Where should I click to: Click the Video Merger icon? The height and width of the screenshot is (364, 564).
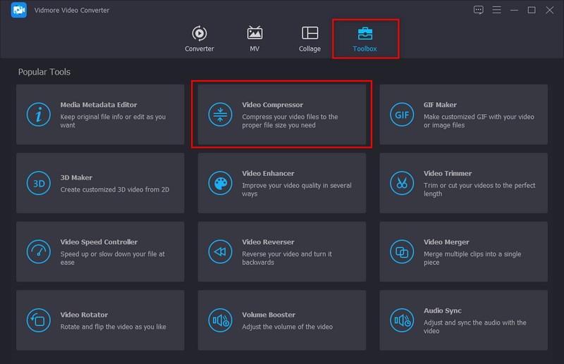pos(402,251)
